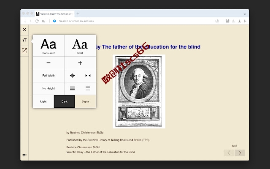Switch to the Sepia theme
Viewport: 270px width, 169px height.
click(85, 101)
